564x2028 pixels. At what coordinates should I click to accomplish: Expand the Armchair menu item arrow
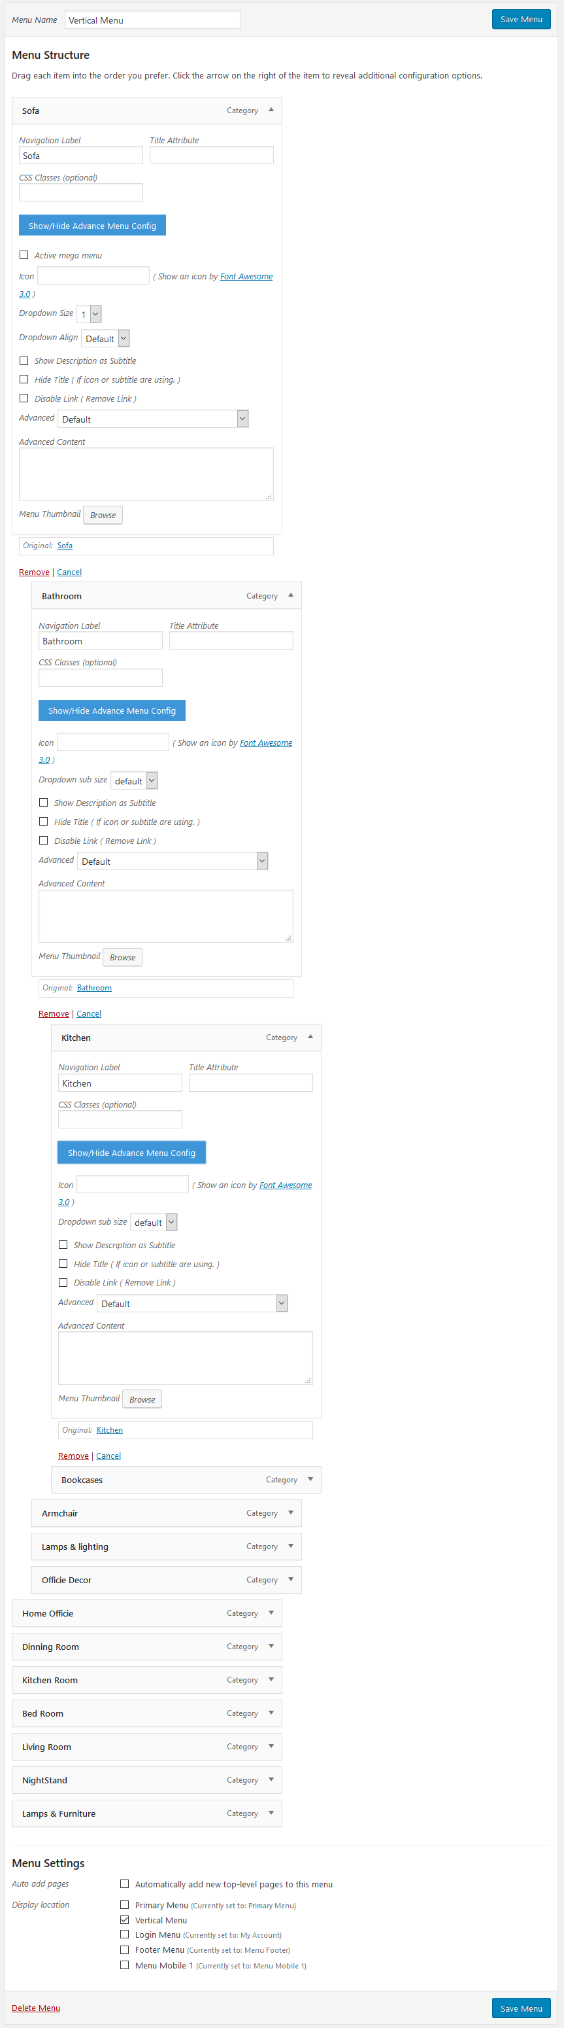tap(291, 1512)
